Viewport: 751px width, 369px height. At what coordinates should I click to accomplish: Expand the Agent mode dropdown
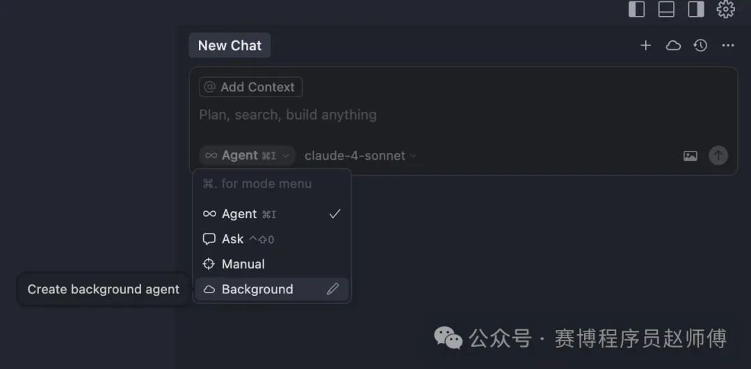248,156
